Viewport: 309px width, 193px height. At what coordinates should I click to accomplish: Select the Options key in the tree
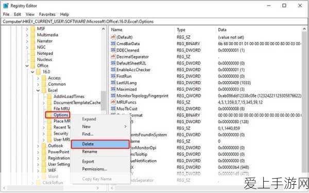tap(61, 115)
